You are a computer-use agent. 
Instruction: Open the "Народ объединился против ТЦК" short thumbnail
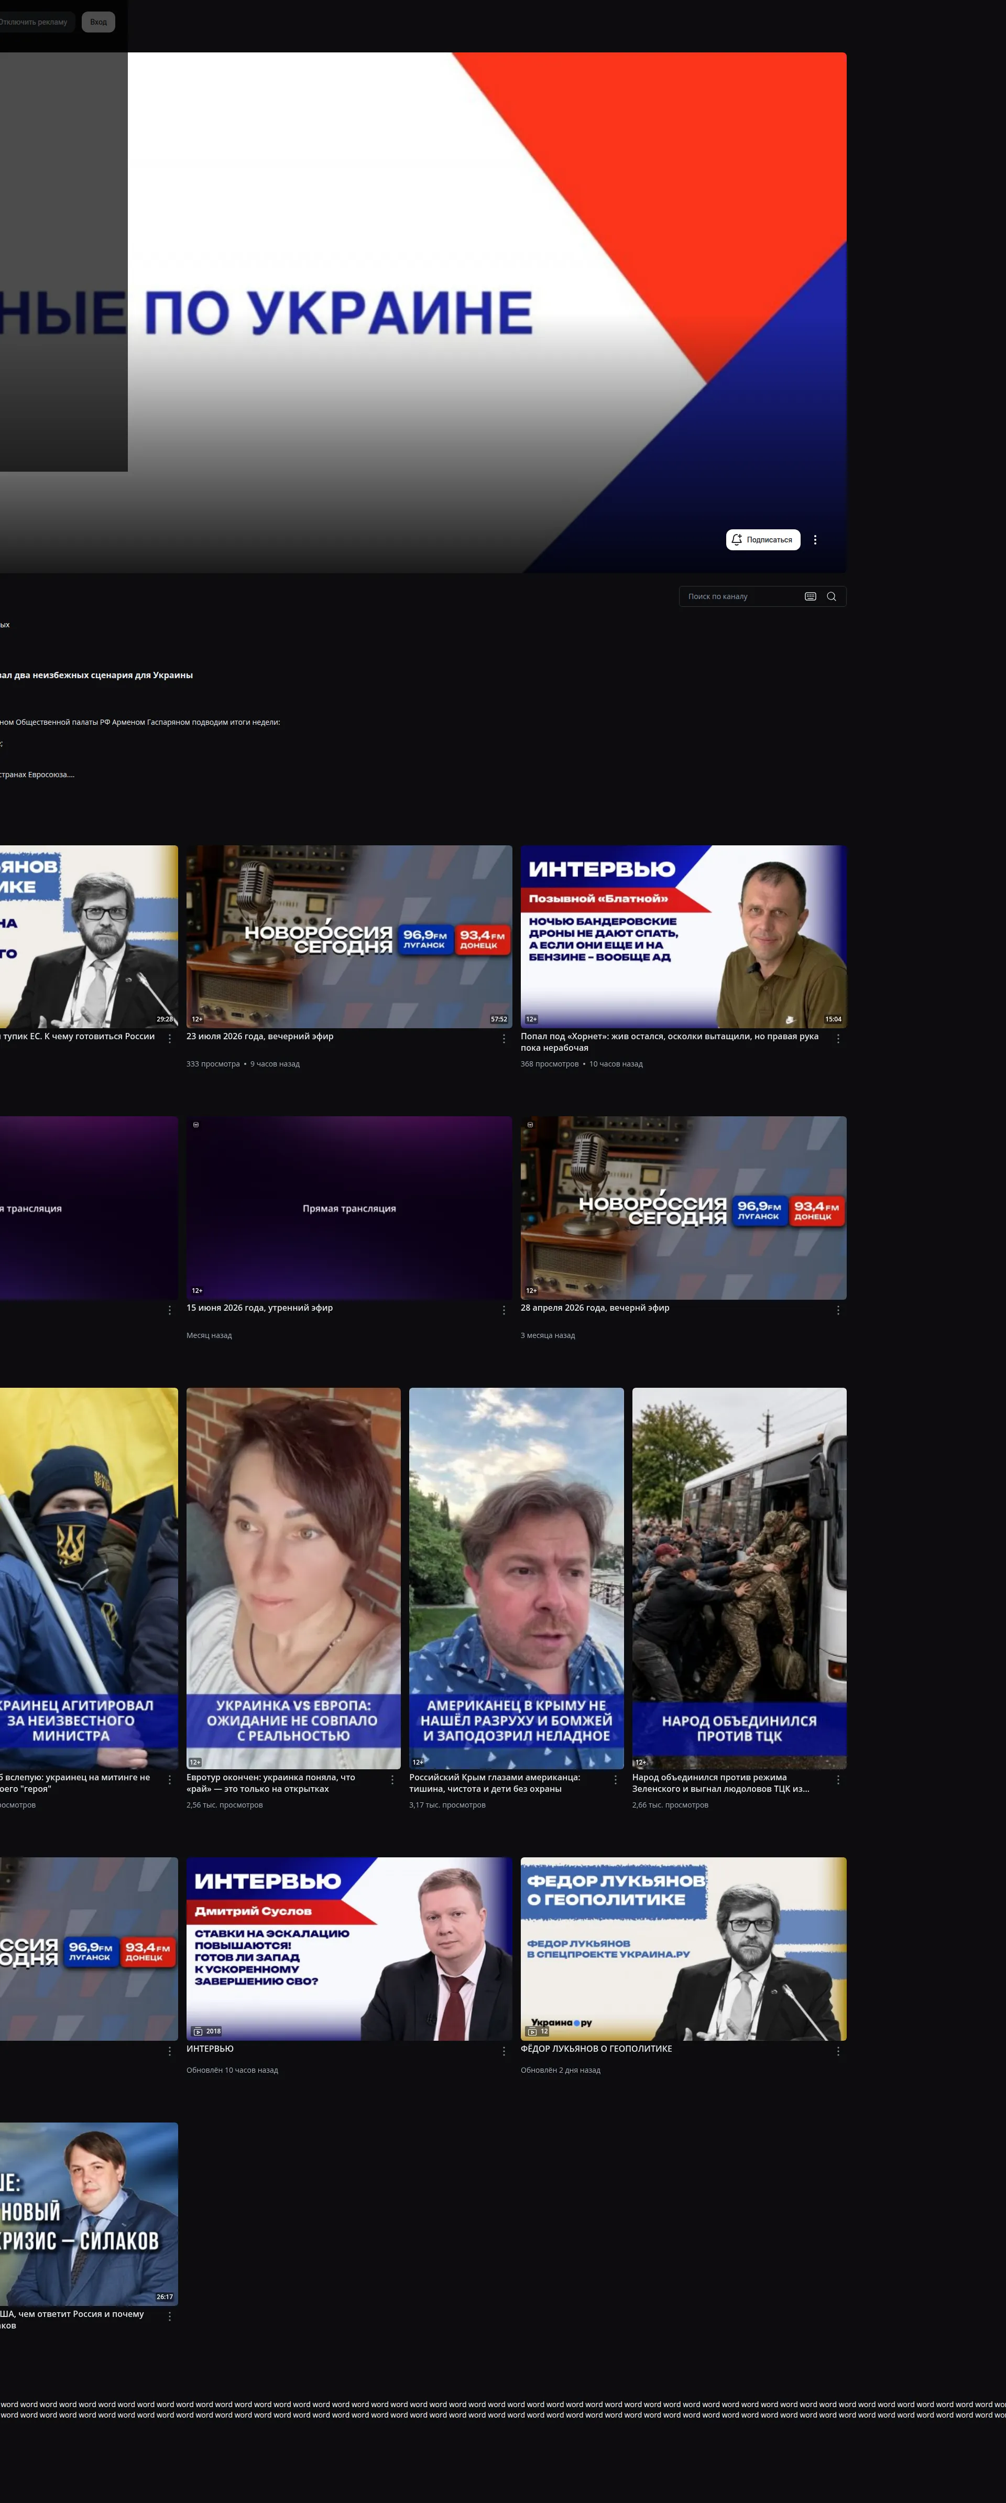(739, 1578)
